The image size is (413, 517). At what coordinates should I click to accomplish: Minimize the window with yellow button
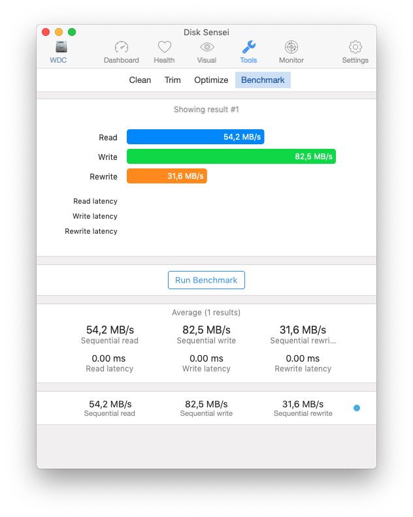click(x=59, y=32)
